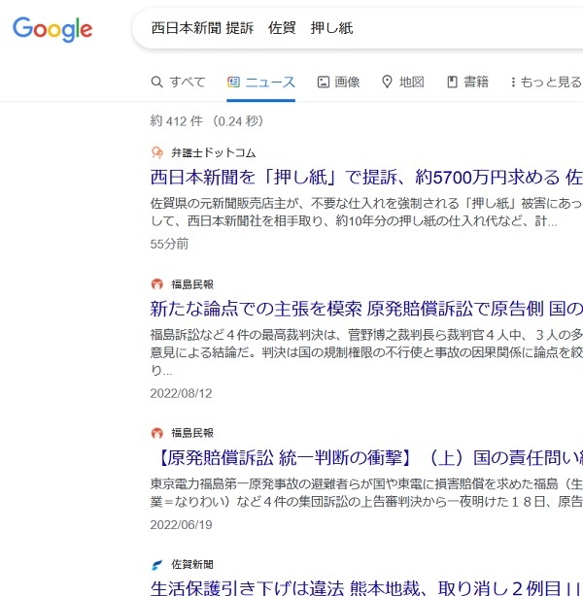Click the 福島民報 favicon above 新たな論点 headline
The image size is (583, 596).
(x=157, y=284)
